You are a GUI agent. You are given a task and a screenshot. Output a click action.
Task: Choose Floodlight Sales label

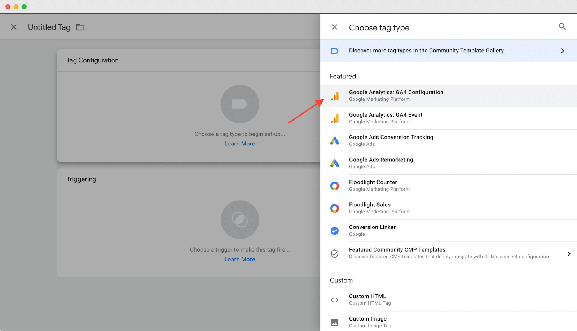tap(370, 205)
